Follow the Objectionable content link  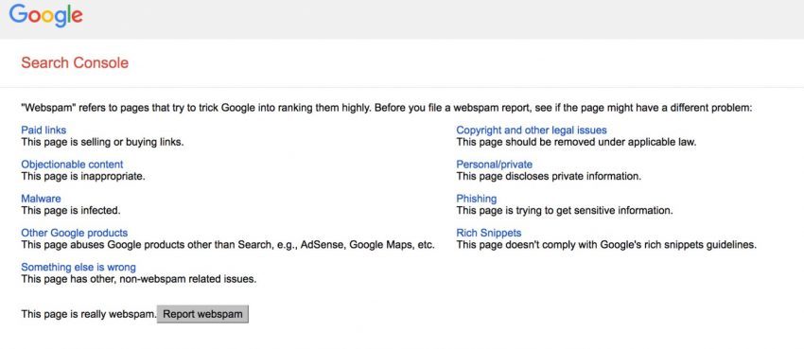[72, 165]
